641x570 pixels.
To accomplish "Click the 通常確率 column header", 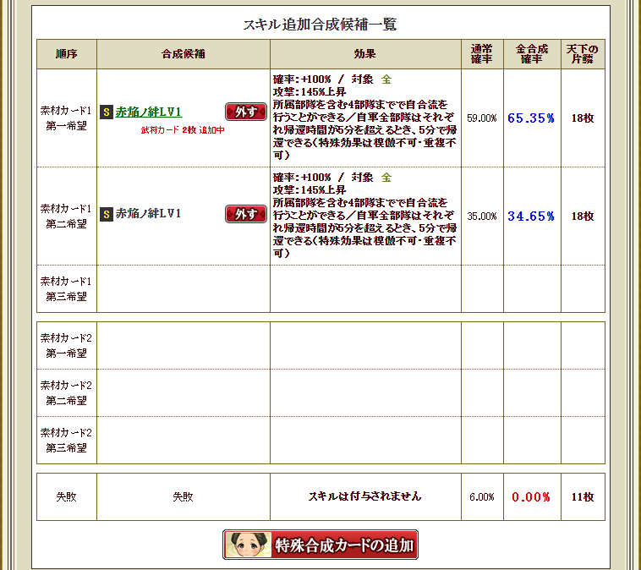I will click(482, 54).
